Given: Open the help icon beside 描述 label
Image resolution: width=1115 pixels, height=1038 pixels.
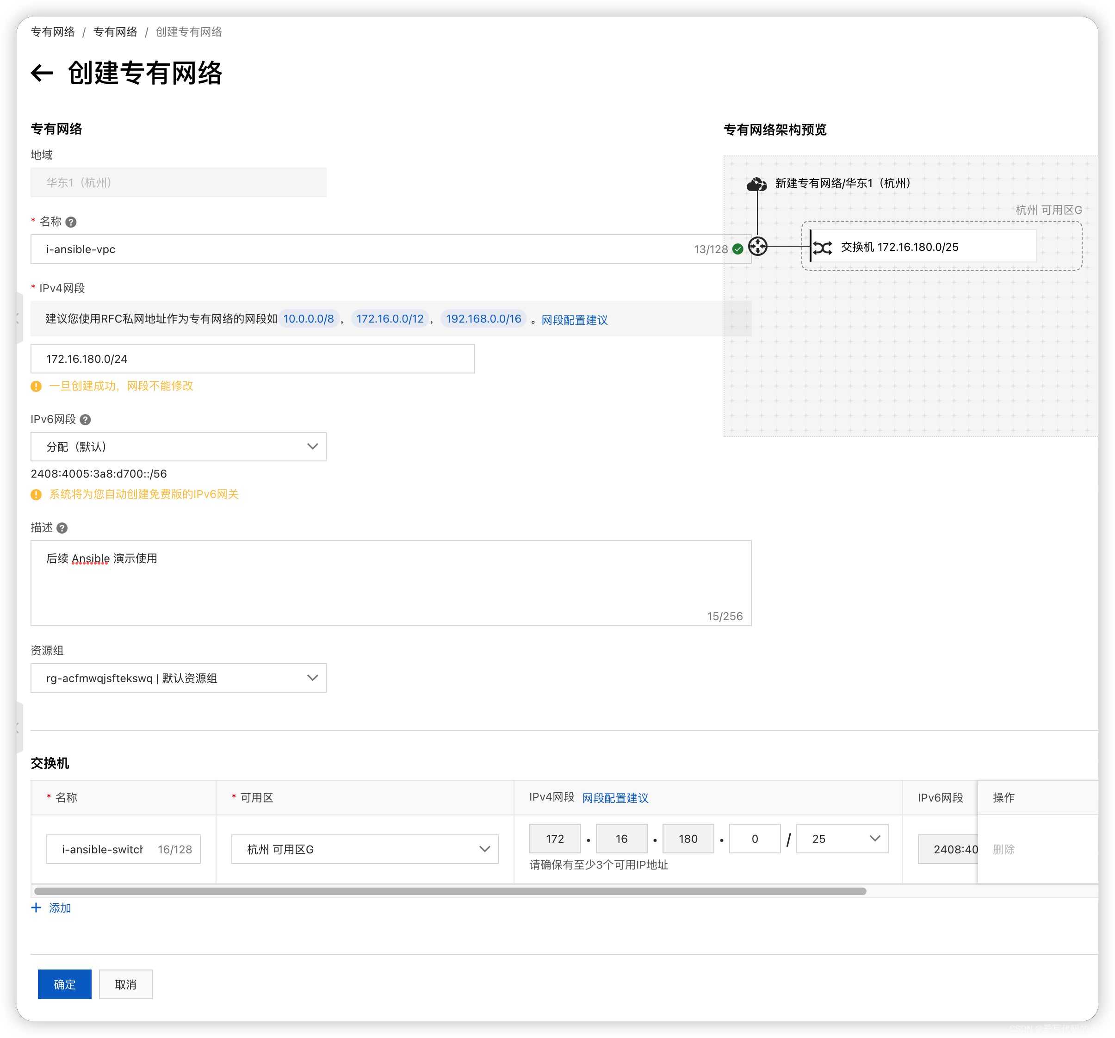Looking at the screenshot, I should tap(62, 528).
